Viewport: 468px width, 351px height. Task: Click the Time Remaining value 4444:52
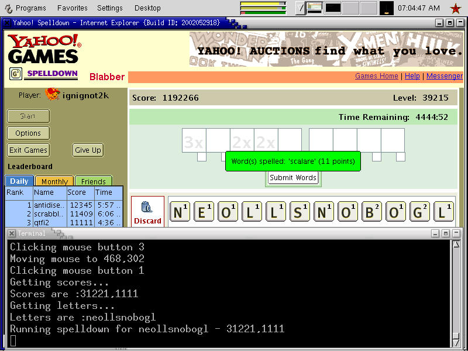click(432, 117)
